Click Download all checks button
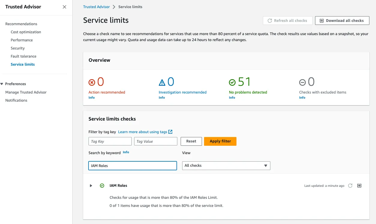Screen dimensions: 376x224 point(342,21)
